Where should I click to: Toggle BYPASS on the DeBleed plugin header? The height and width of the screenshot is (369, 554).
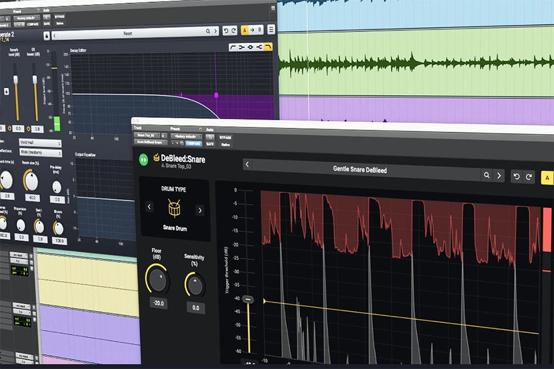(x=225, y=136)
